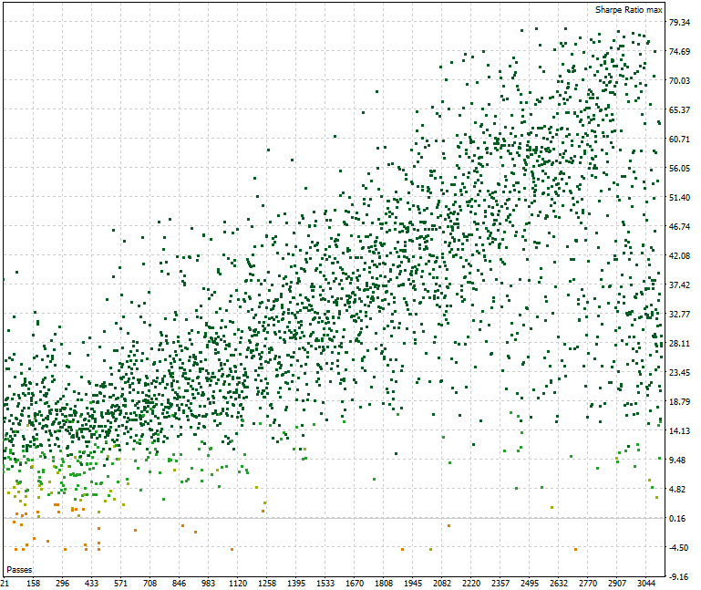This screenshot has height=590, width=701.
Task: Click the 74.69 y-axis label
Action: pyautogui.click(x=679, y=51)
